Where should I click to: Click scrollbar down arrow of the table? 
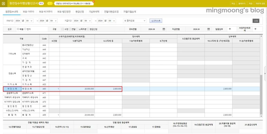click(x=261, y=116)
